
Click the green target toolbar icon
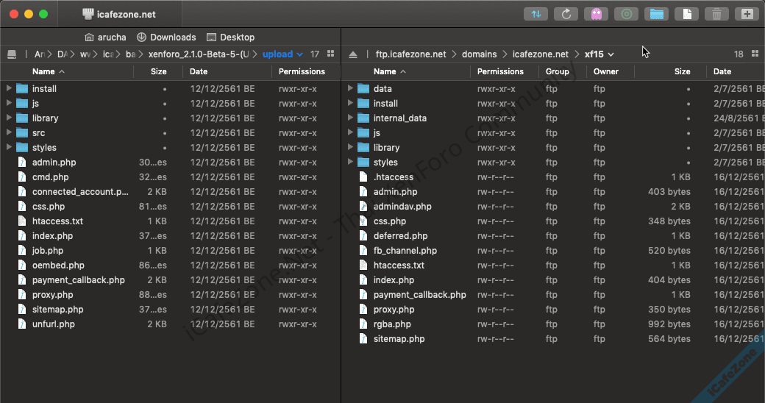pyautogui.click(x=626, y=14)
